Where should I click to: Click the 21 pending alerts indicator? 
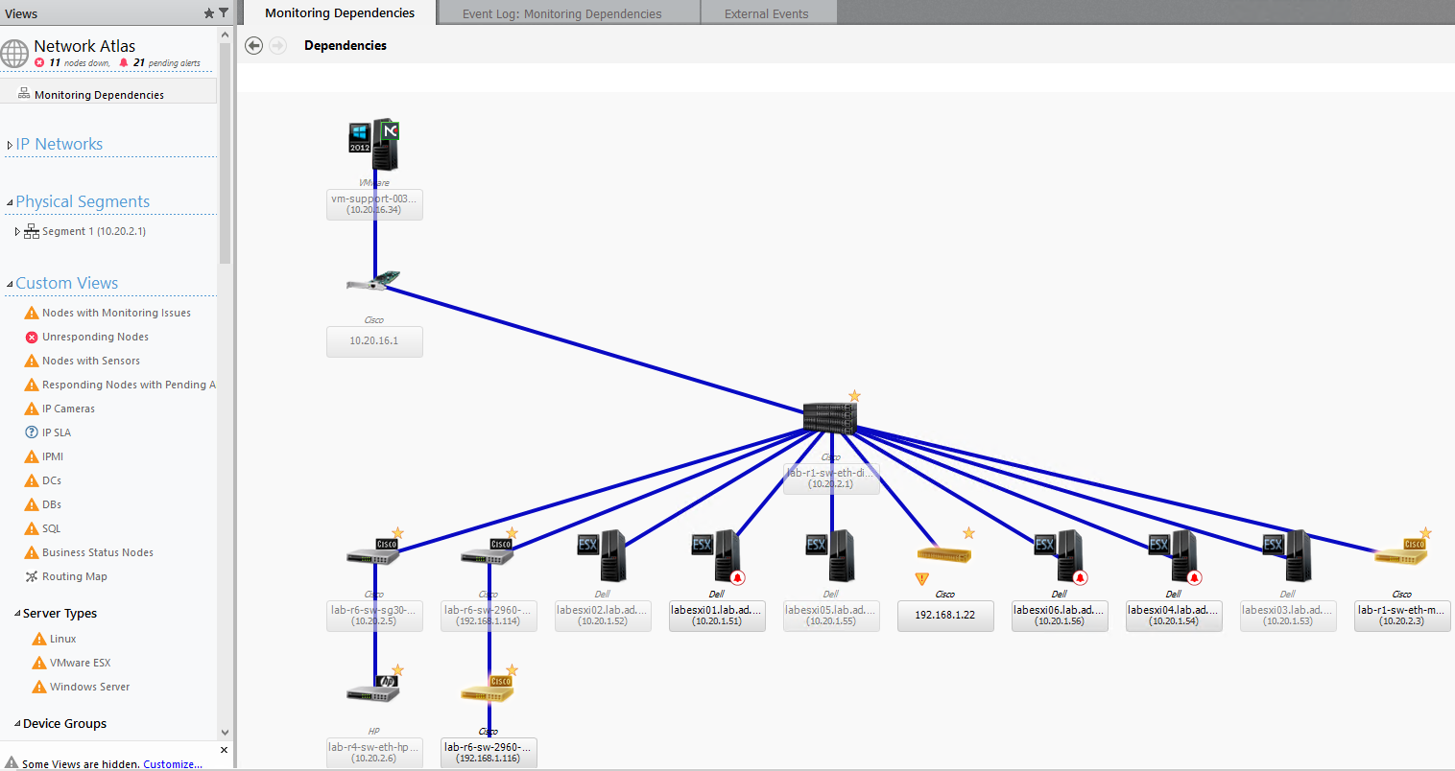(159, 62)
